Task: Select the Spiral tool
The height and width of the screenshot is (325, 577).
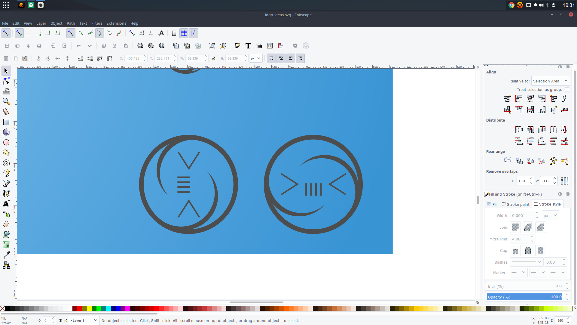Action: click(x=6, y=163)
